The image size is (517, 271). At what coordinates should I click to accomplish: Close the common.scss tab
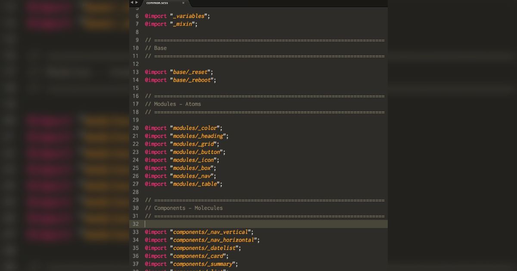click(x=183, y=3)
